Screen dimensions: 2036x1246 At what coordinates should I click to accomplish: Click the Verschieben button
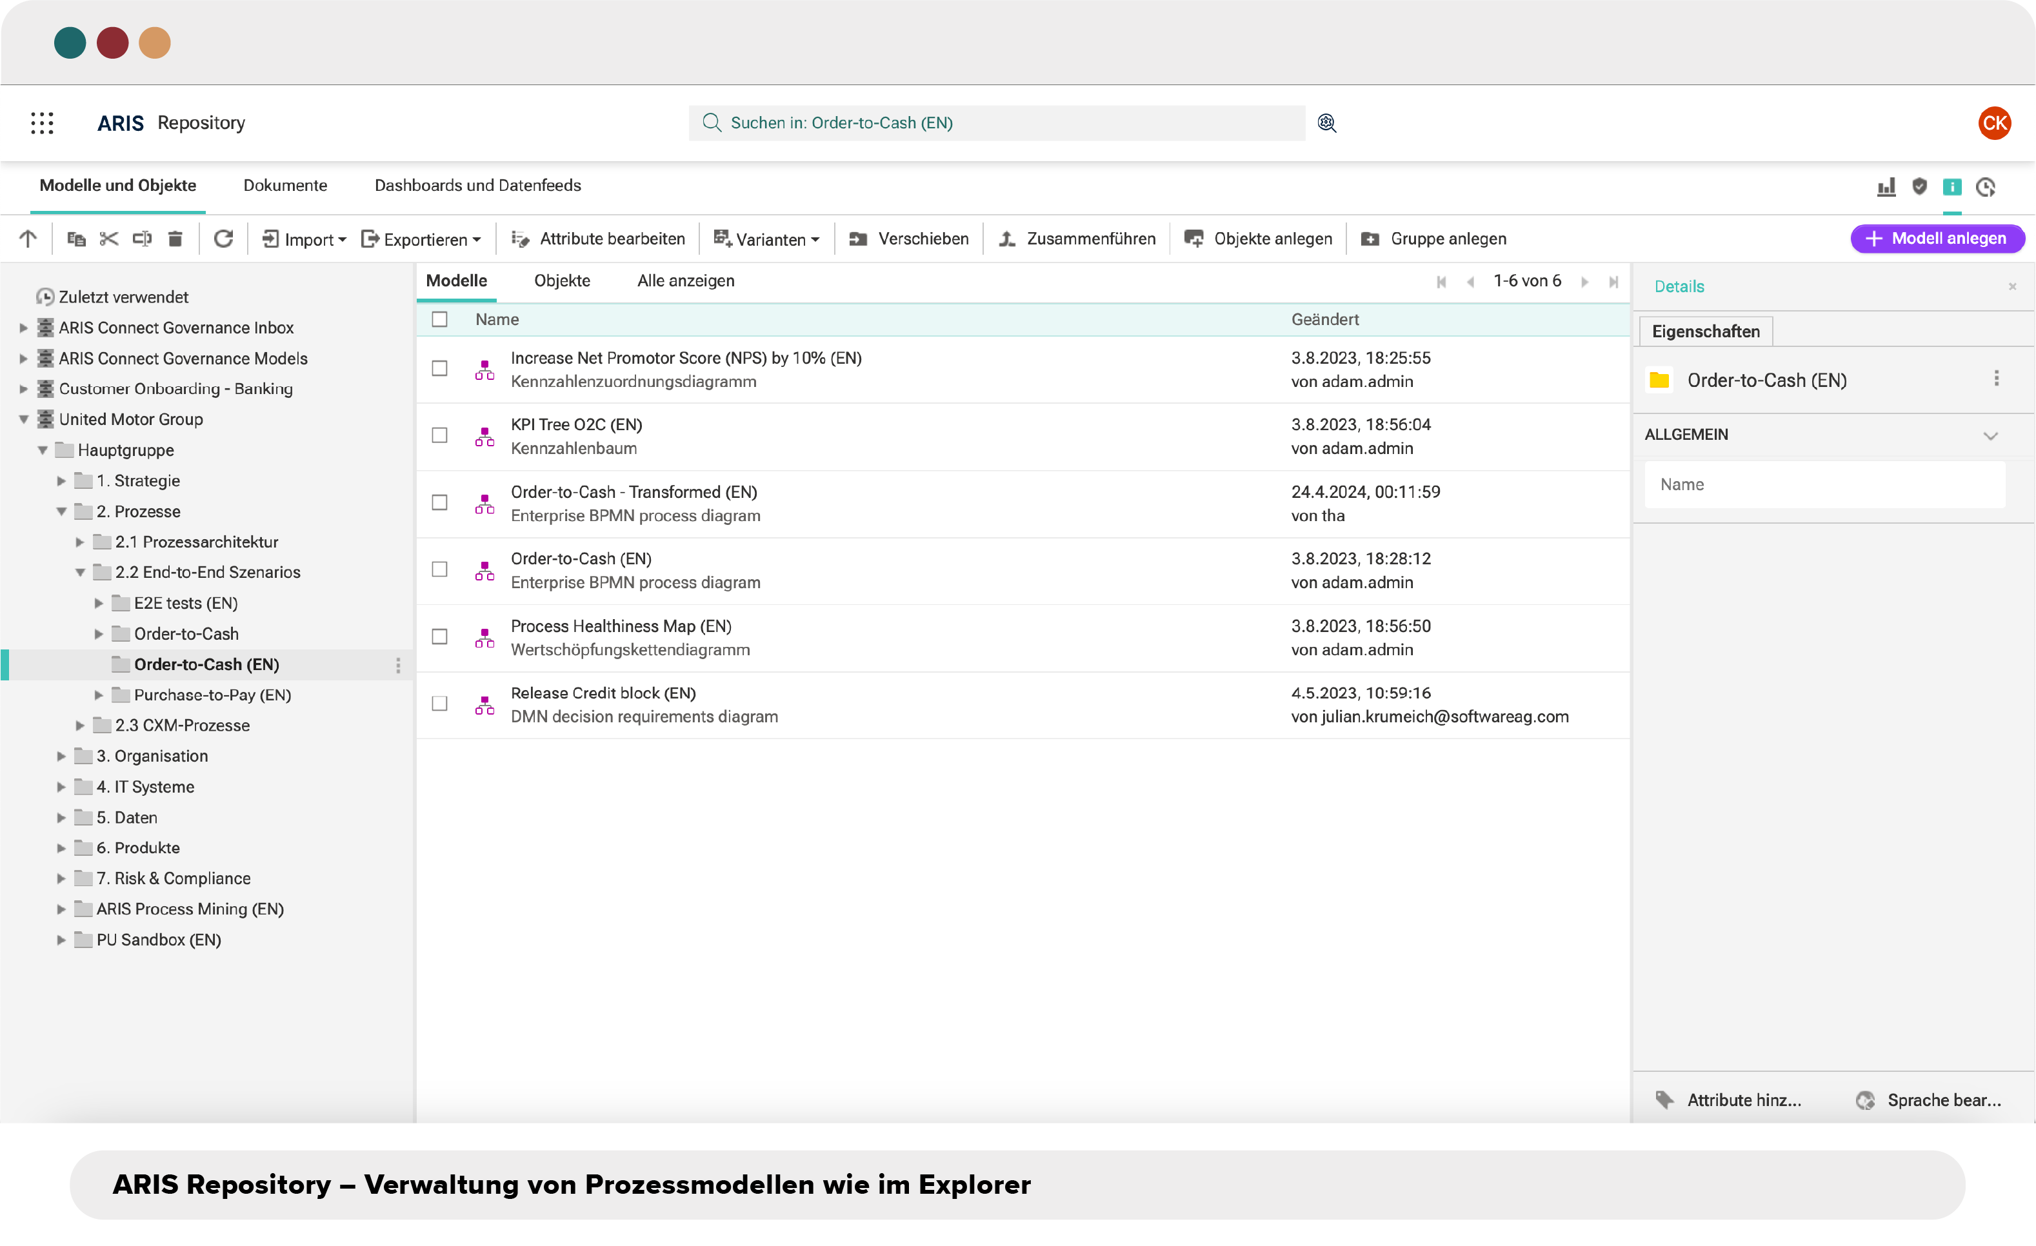[x=908, y=239]
